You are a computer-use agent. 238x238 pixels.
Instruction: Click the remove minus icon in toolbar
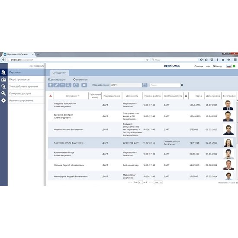[62, 85]
